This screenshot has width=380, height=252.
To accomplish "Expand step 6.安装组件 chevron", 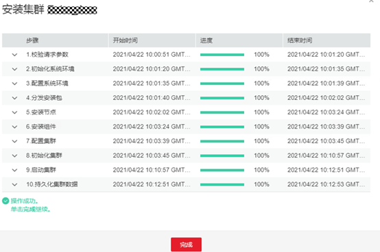I will pos(14,127).
